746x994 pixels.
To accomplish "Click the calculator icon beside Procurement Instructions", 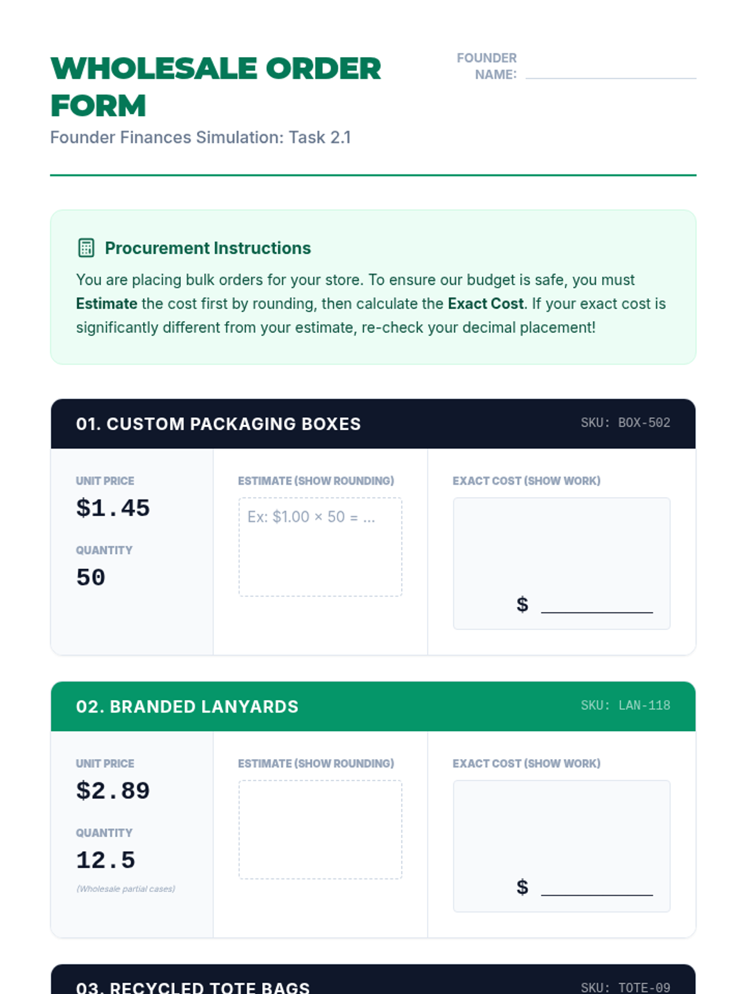I will 86,248.
